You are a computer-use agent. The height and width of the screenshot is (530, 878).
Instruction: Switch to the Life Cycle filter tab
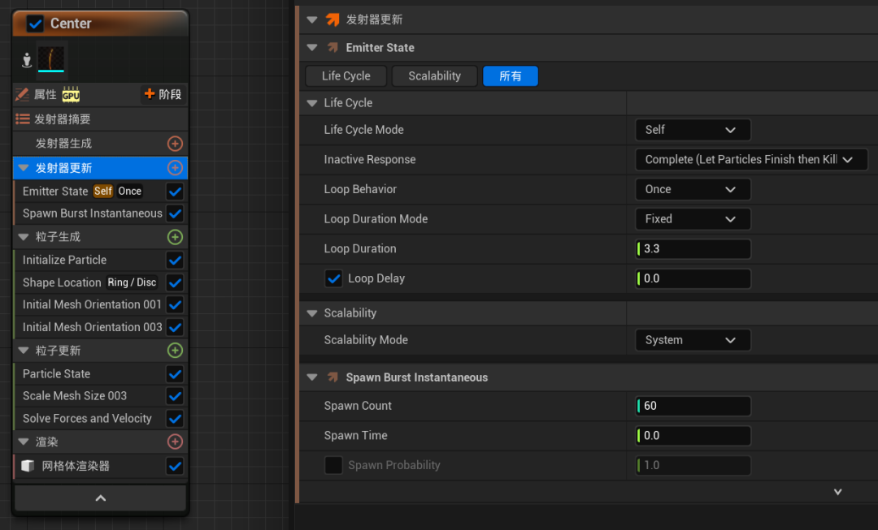346,76
